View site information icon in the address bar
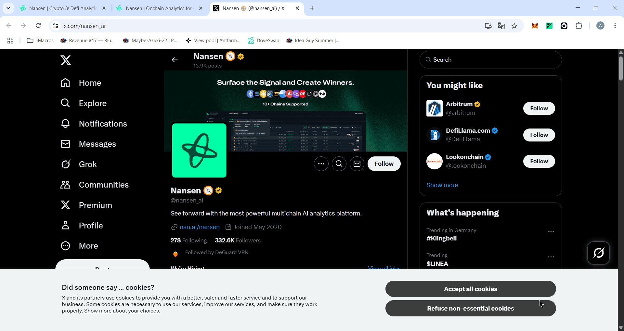 pyautogui.click(x=56, y=26)
